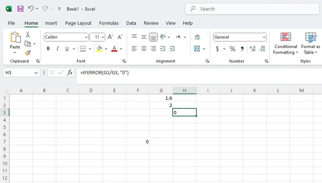The height and width of the screenshot is (183, 322).
Task: Click the Save icon in title bar
Action: (21, 9)
